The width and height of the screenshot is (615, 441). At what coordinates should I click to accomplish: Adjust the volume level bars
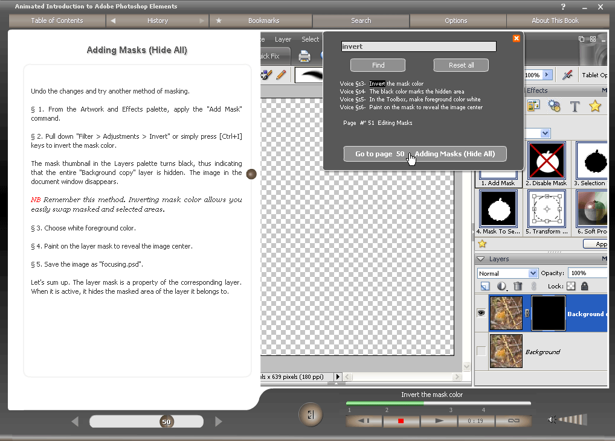[572, 420]
